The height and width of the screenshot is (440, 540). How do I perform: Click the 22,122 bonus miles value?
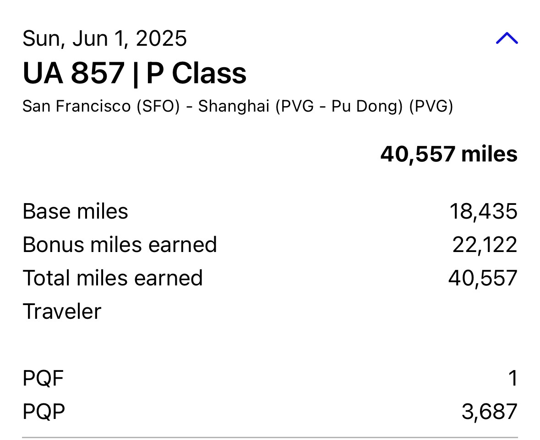pyautogui.click(x=485, y=245)
